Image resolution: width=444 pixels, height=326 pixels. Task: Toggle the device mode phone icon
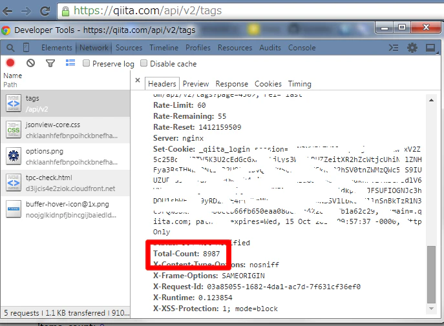[x=26, y=48]
